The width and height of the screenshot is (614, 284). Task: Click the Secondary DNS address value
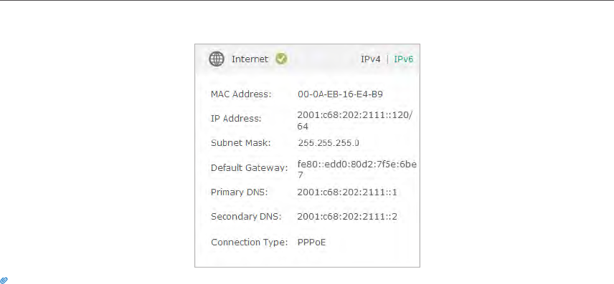347,217
